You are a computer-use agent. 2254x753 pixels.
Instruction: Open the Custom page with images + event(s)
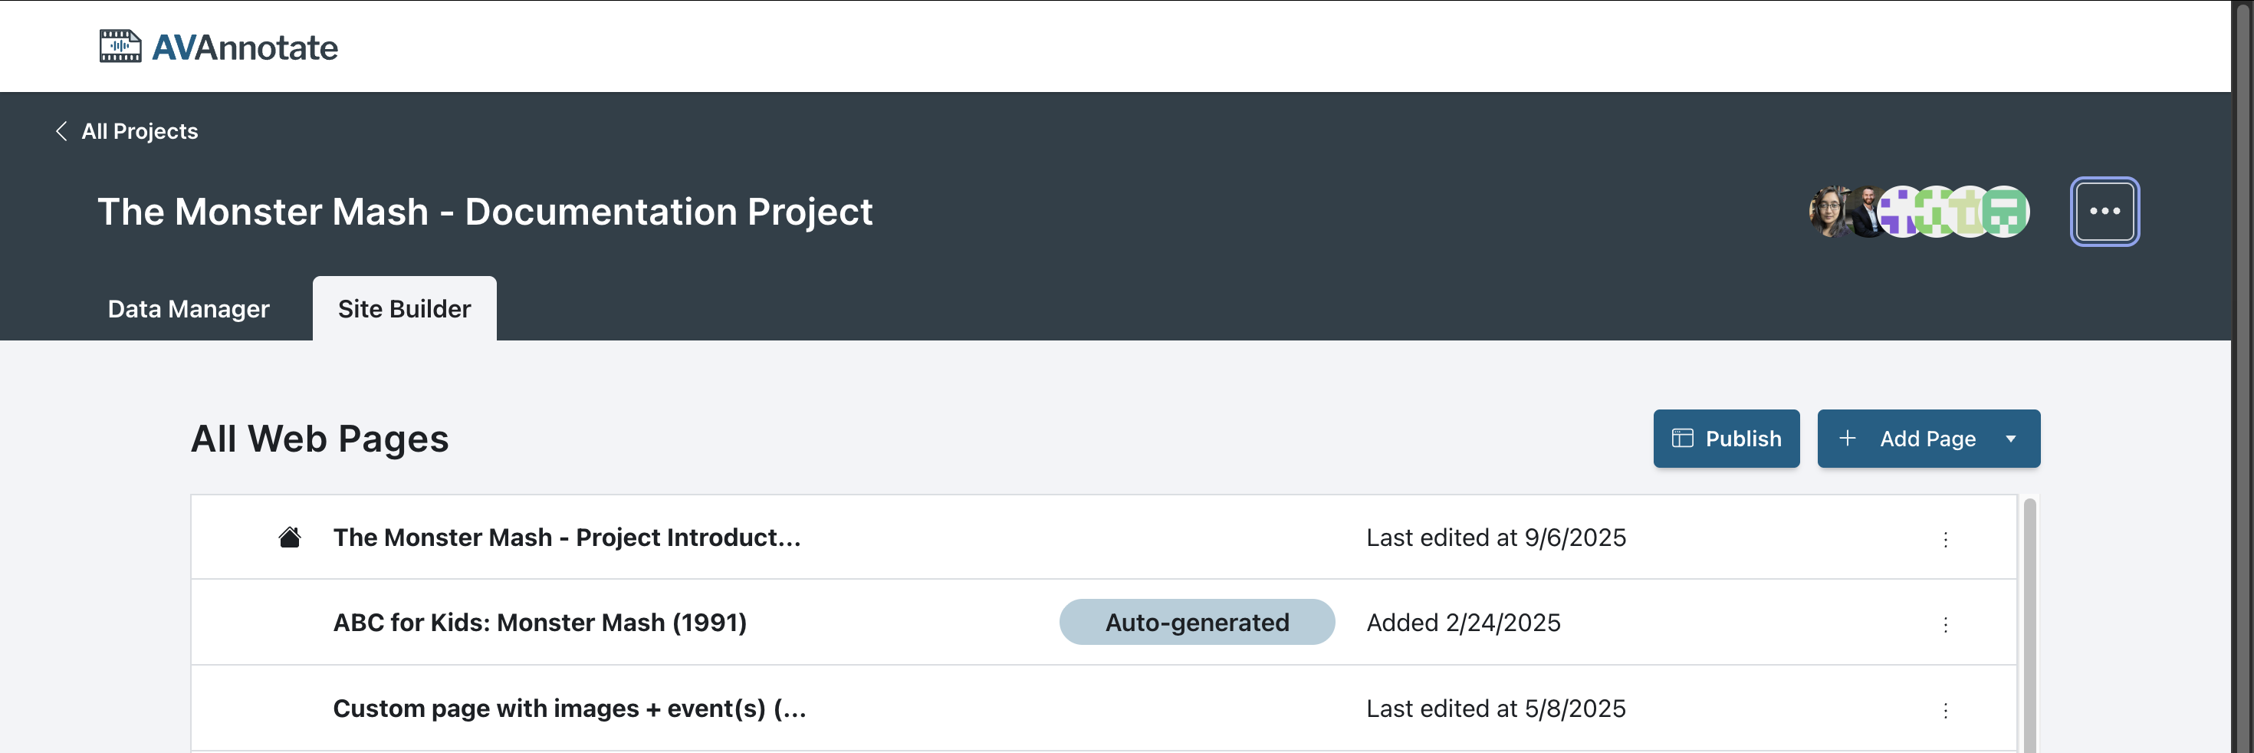tap(569, 709)
